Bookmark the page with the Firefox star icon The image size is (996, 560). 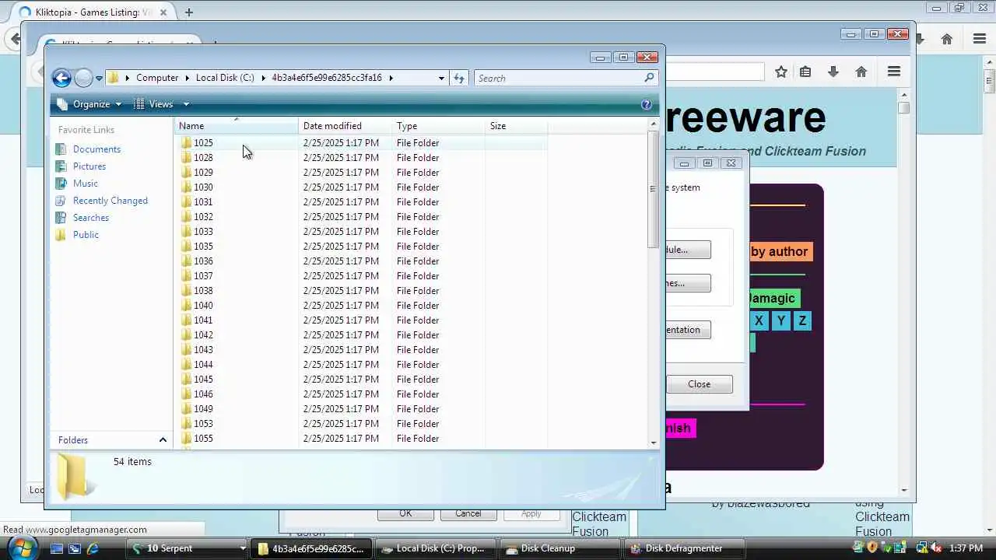click(781, 72)
